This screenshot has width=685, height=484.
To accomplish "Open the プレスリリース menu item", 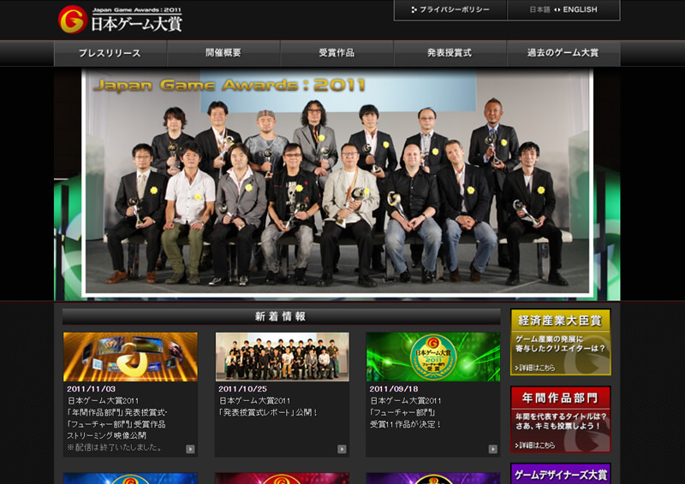I will click(x=110, y=53).
